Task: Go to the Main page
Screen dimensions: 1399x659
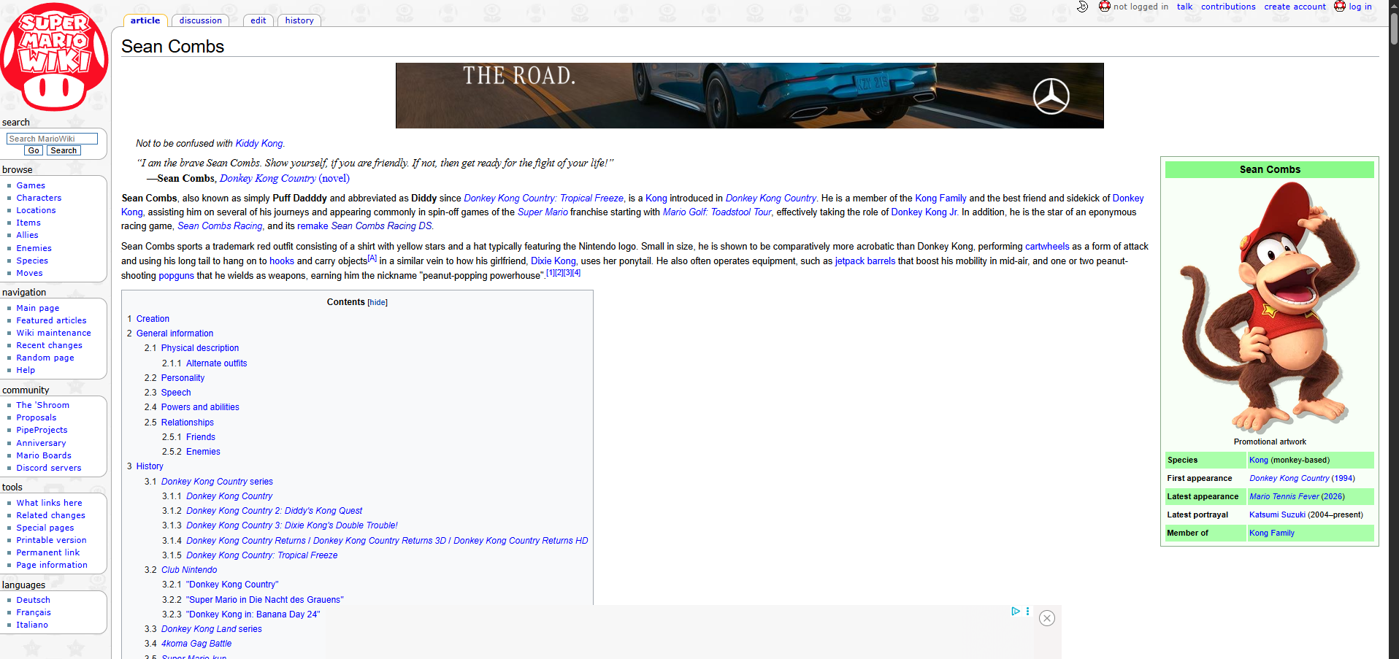Action: point(38,308)
